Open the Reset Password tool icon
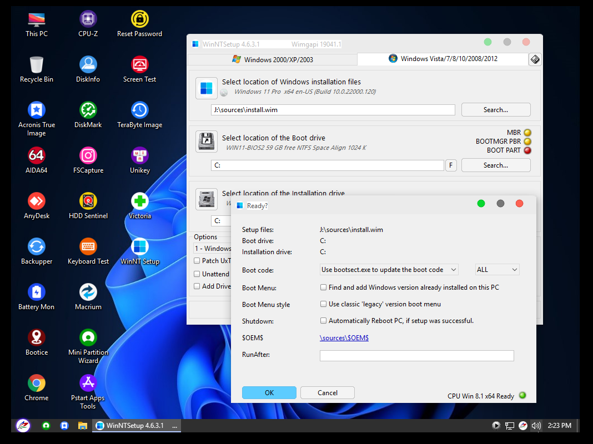This screenshot has width=593, height=444. click(x=139, y=24)
